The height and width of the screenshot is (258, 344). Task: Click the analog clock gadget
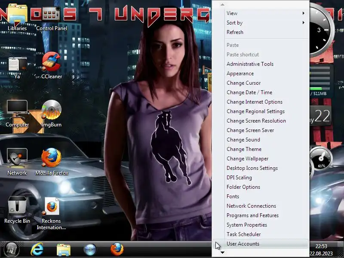click(x=320, y=31)
